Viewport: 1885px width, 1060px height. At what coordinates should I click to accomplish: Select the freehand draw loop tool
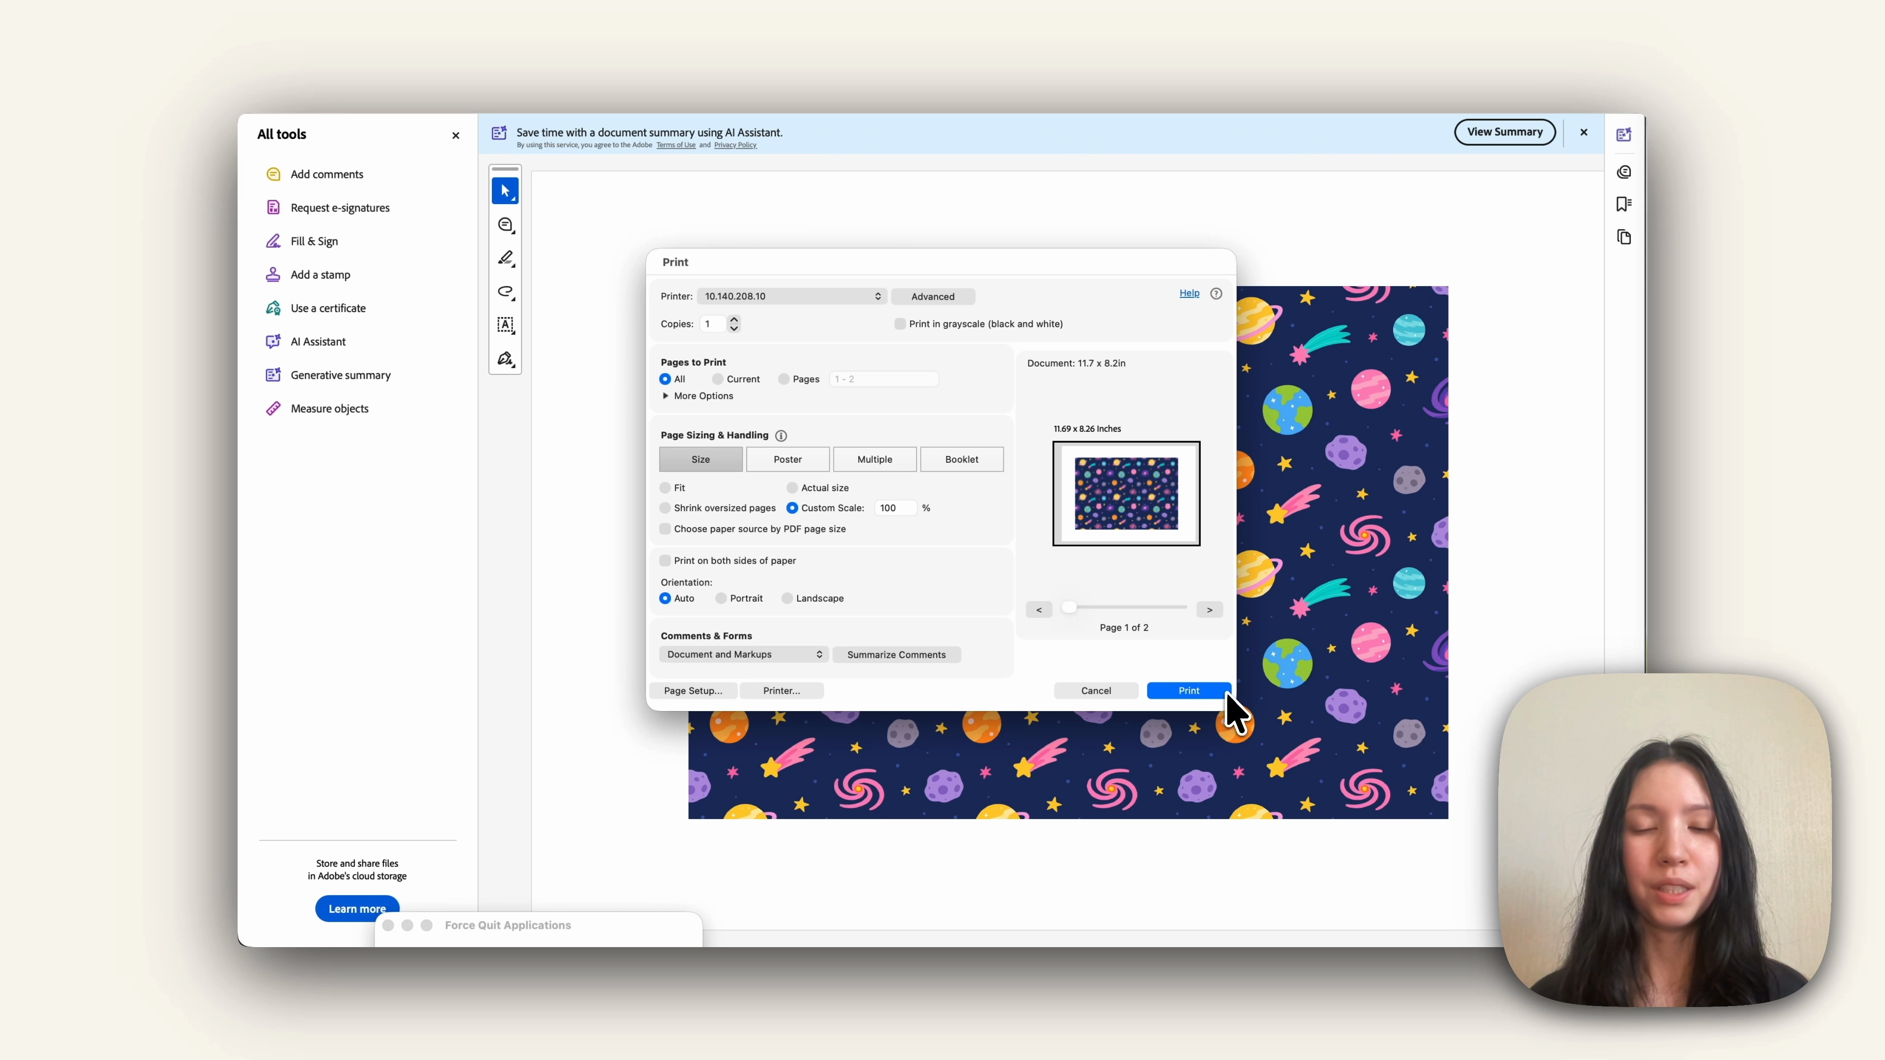tap(506, 292)
